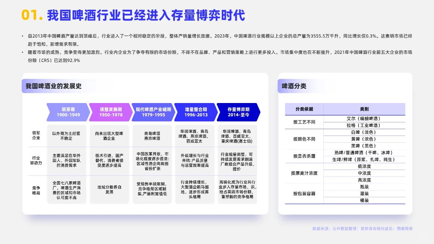Select the '按颜色不同' table cell
This screenshot has height=244, width=434.
pyautogui.click(x=304, y=139)
